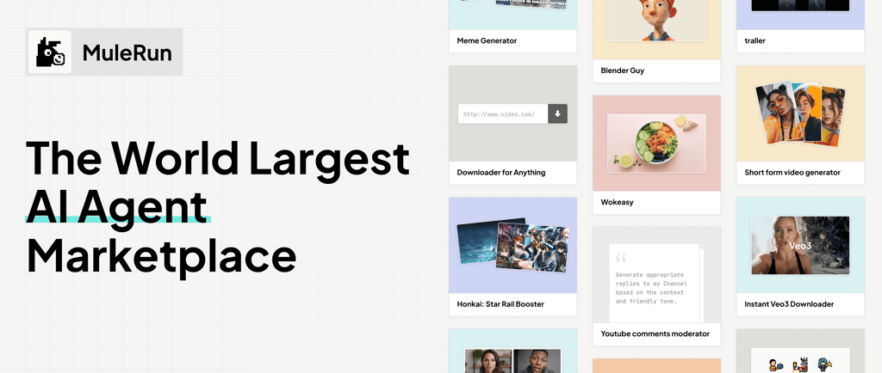This screenshot has width=882, height=373.
Task: Select the Short form video generator photo stack
Action: coord(800,114)
